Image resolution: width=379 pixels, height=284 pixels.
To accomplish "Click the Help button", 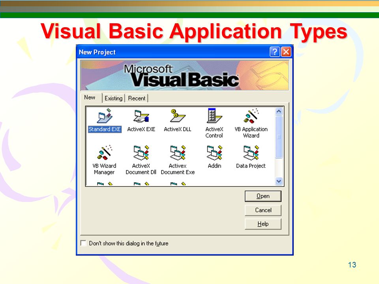I will pos(263,224).
